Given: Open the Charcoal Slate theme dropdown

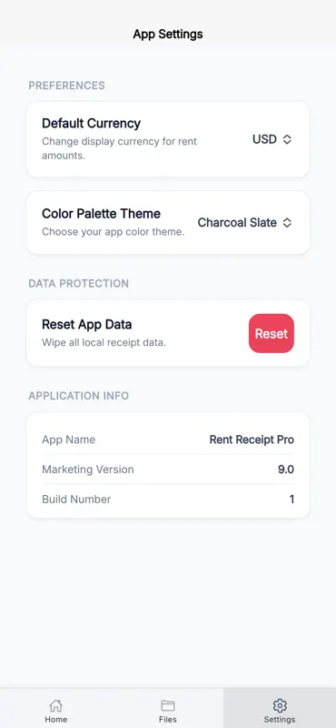Looking at the screenshot, I should click(x=244, y=223).
